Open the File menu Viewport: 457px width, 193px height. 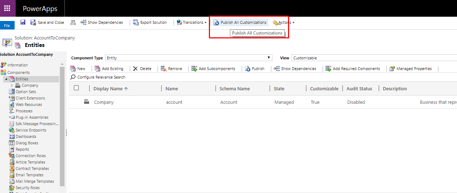click(7, 26)
